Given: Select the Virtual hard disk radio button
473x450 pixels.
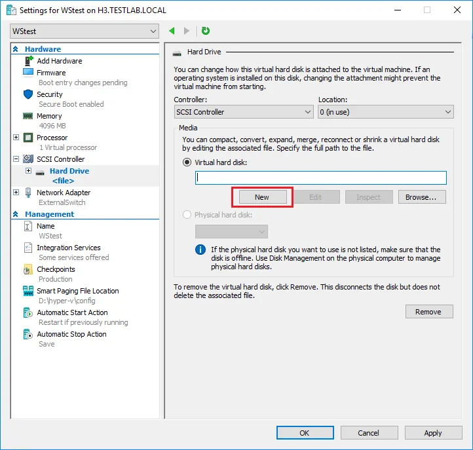Looking at the screenshot, I should 187,162.
